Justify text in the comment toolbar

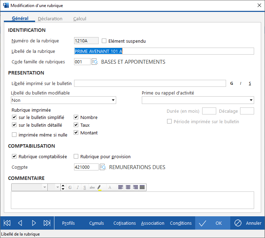tap(142, 187)
